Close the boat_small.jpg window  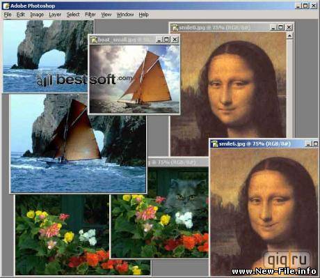point(175,40)
